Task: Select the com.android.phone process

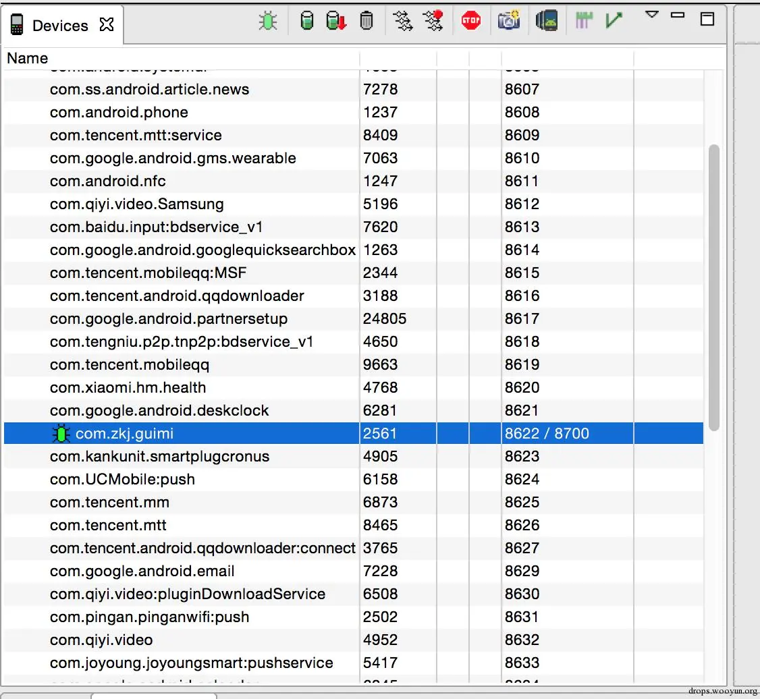Action: pos(354,112)
